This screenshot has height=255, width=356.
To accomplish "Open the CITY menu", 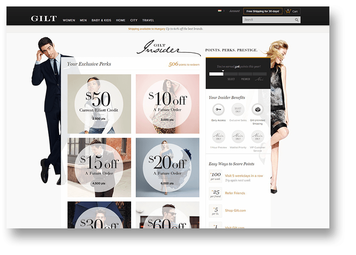I will 134,20.
